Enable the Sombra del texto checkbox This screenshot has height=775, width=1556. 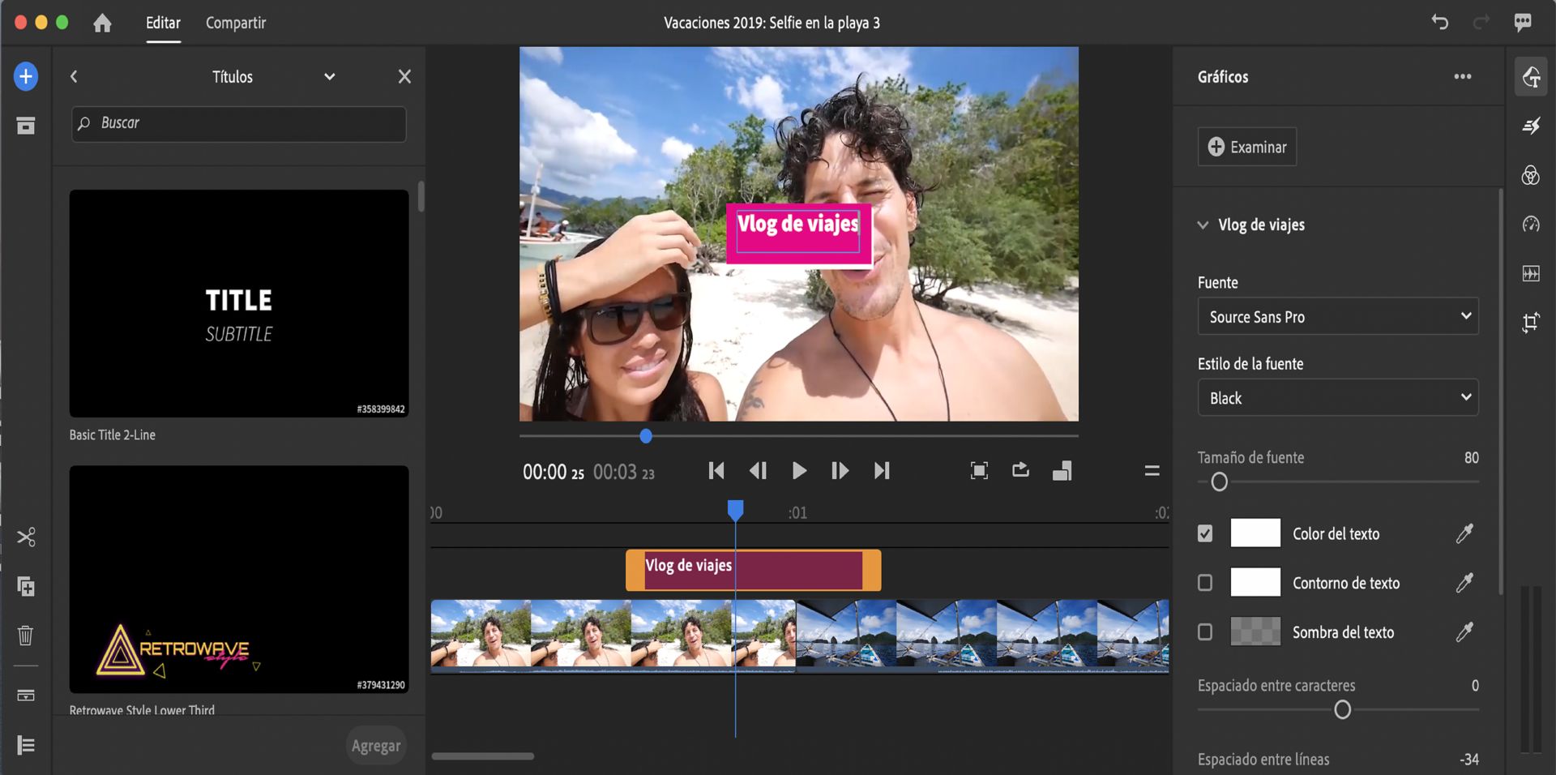(1205, 632)
